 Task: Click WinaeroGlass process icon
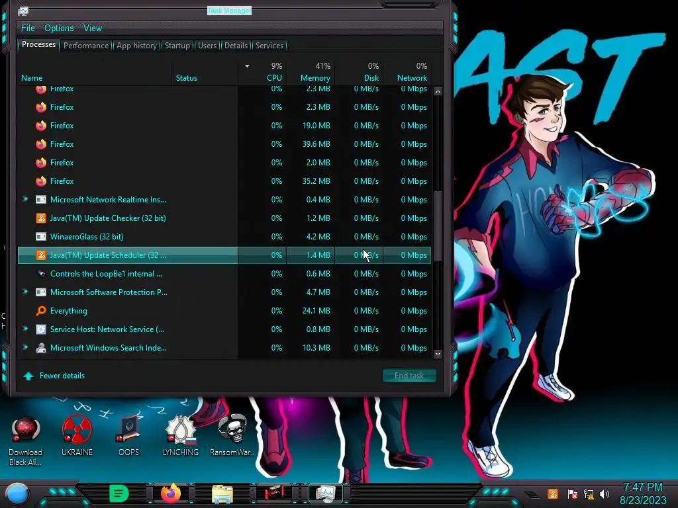coord(40,237)
